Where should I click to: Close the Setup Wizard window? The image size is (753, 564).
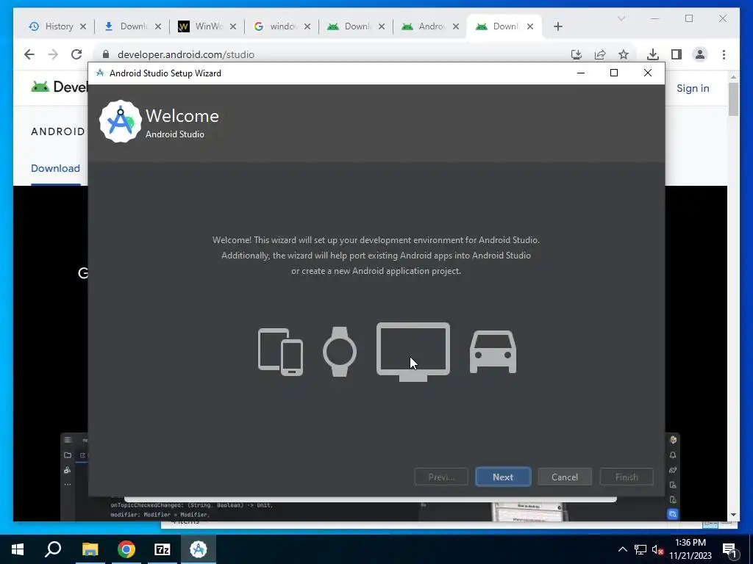pyautogui.click(x=647, y=73)
